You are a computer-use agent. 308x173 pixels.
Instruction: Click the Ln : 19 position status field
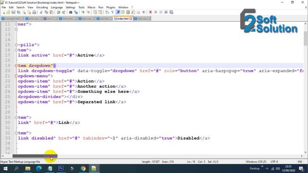tap(191, 161)
